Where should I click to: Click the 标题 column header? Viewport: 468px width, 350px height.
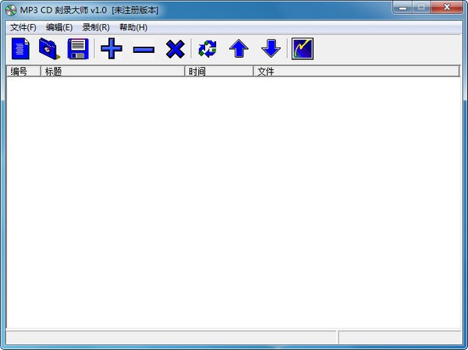[x=112, y=72]
